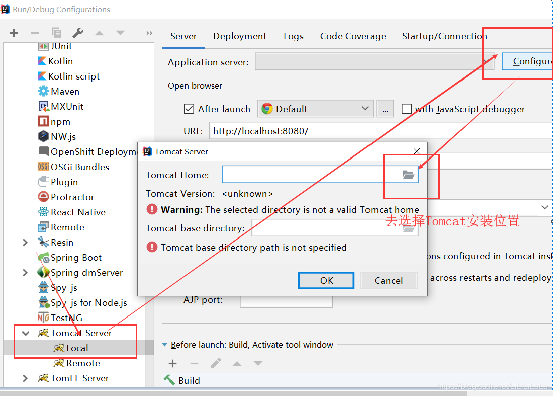Viewport: 553px width, 396px height.
Task: Collapse the Tomcat Server node
Action: click(26, 333)
